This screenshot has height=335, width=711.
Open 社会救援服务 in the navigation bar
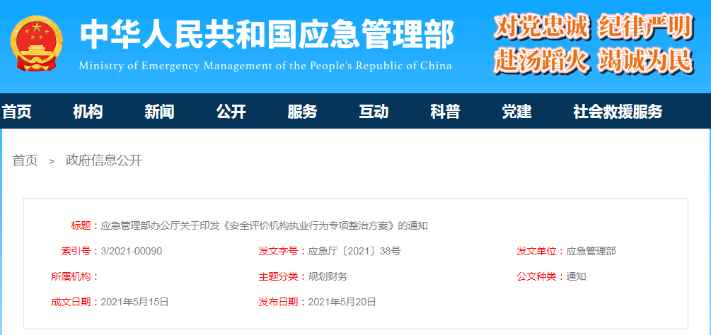[x=618, y=112]
